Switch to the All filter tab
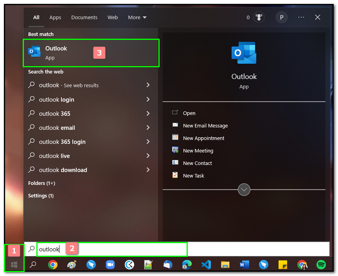This screenshot has width=338, height=276. (x=36, y=18)
